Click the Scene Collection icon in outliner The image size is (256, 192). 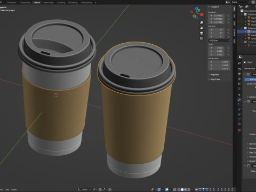pyautogui.click(x=242, y=11)
